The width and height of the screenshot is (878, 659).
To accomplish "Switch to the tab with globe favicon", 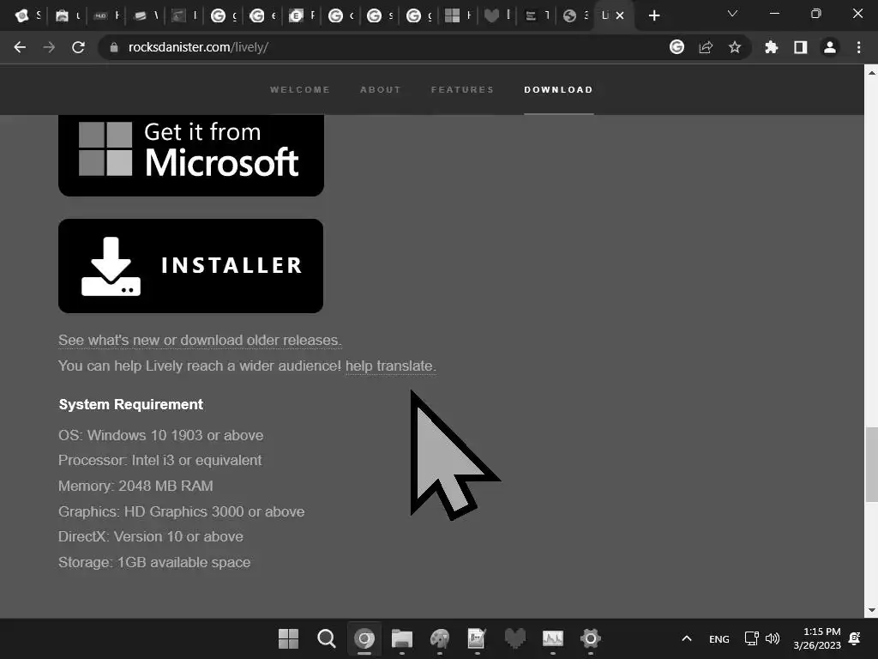I will point(575,15).
